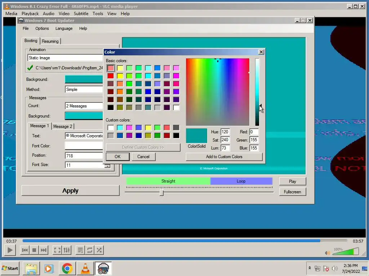
Task: Click Position field 718
Action: (x=84, y=156)
